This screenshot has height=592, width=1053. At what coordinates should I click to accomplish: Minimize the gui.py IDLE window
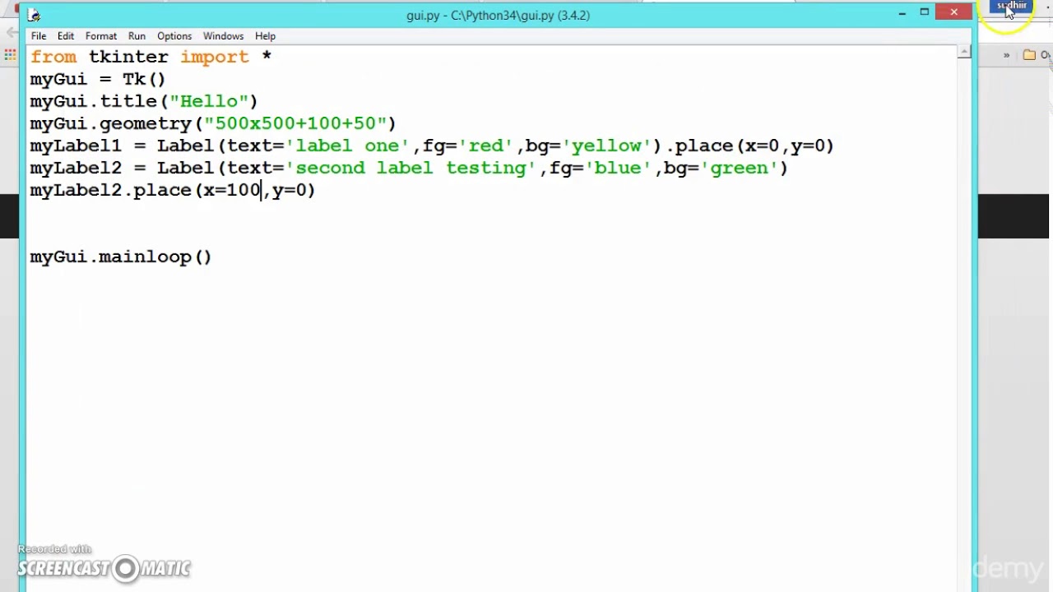pyautogui.click(x=902, y=12)
